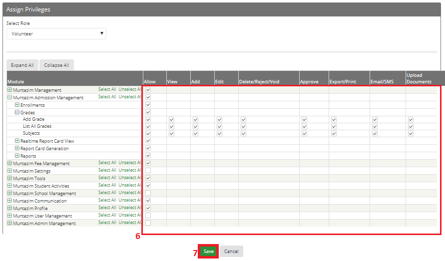This screenshot has height=261, width=445.
Task: Click the Delete/Reject/Void column header
Action: (x=259, y=82)
